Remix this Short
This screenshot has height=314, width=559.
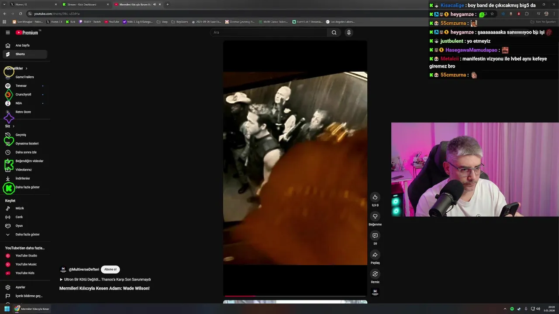click(375, 274)
